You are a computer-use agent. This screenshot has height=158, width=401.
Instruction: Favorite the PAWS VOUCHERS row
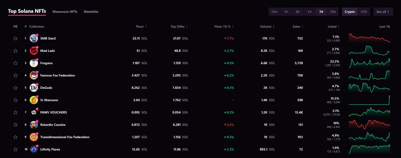tap(15, 112)
